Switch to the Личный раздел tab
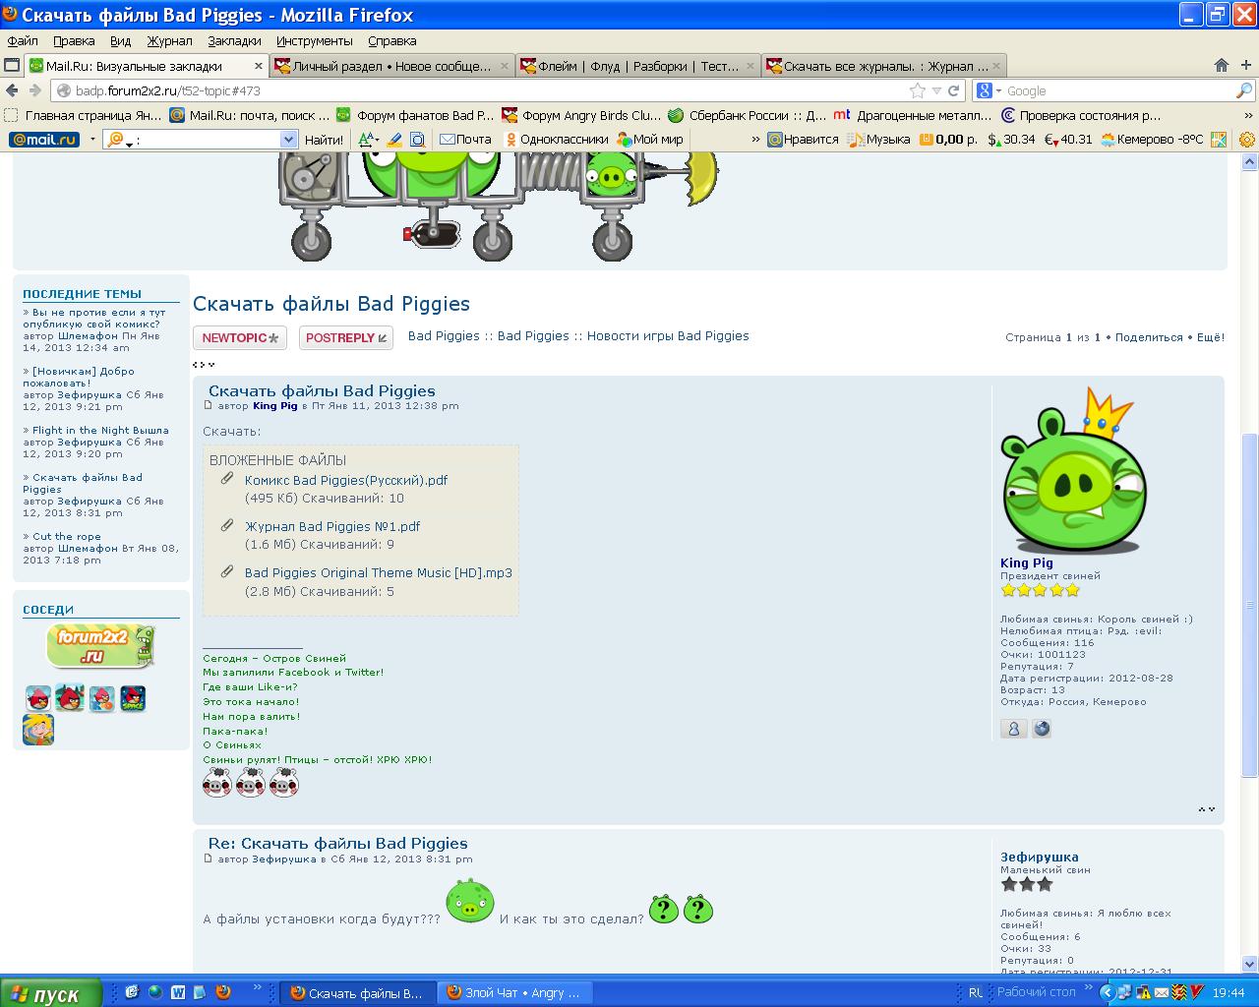 [393, 66]
